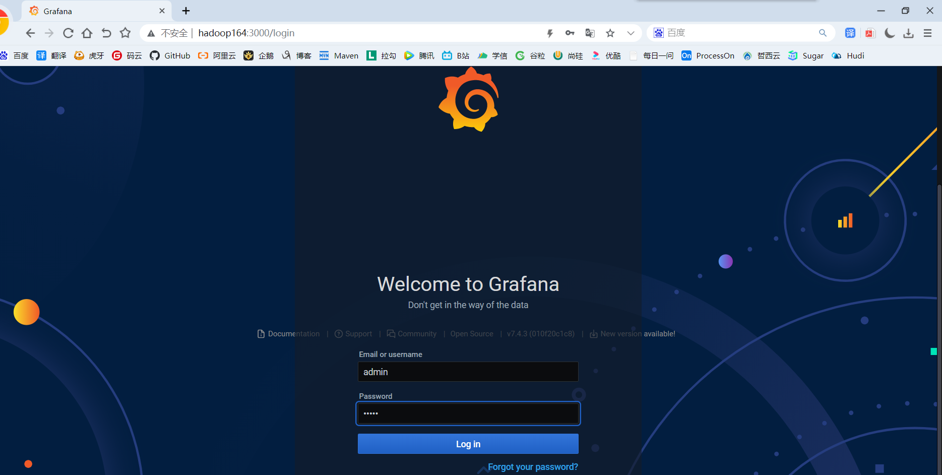Restore the browser window size
942x475 pixels.
coord(905,11)
